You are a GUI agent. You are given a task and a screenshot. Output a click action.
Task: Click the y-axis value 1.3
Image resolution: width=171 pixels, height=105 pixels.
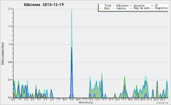(x=10, y=44)
